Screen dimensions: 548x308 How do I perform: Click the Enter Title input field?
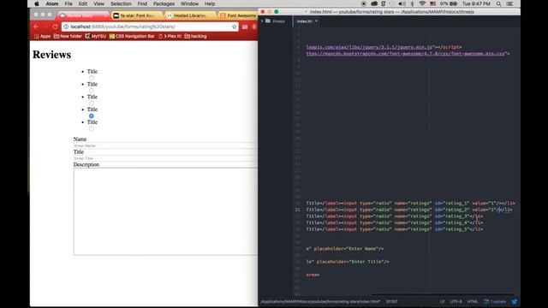[165, 158]
